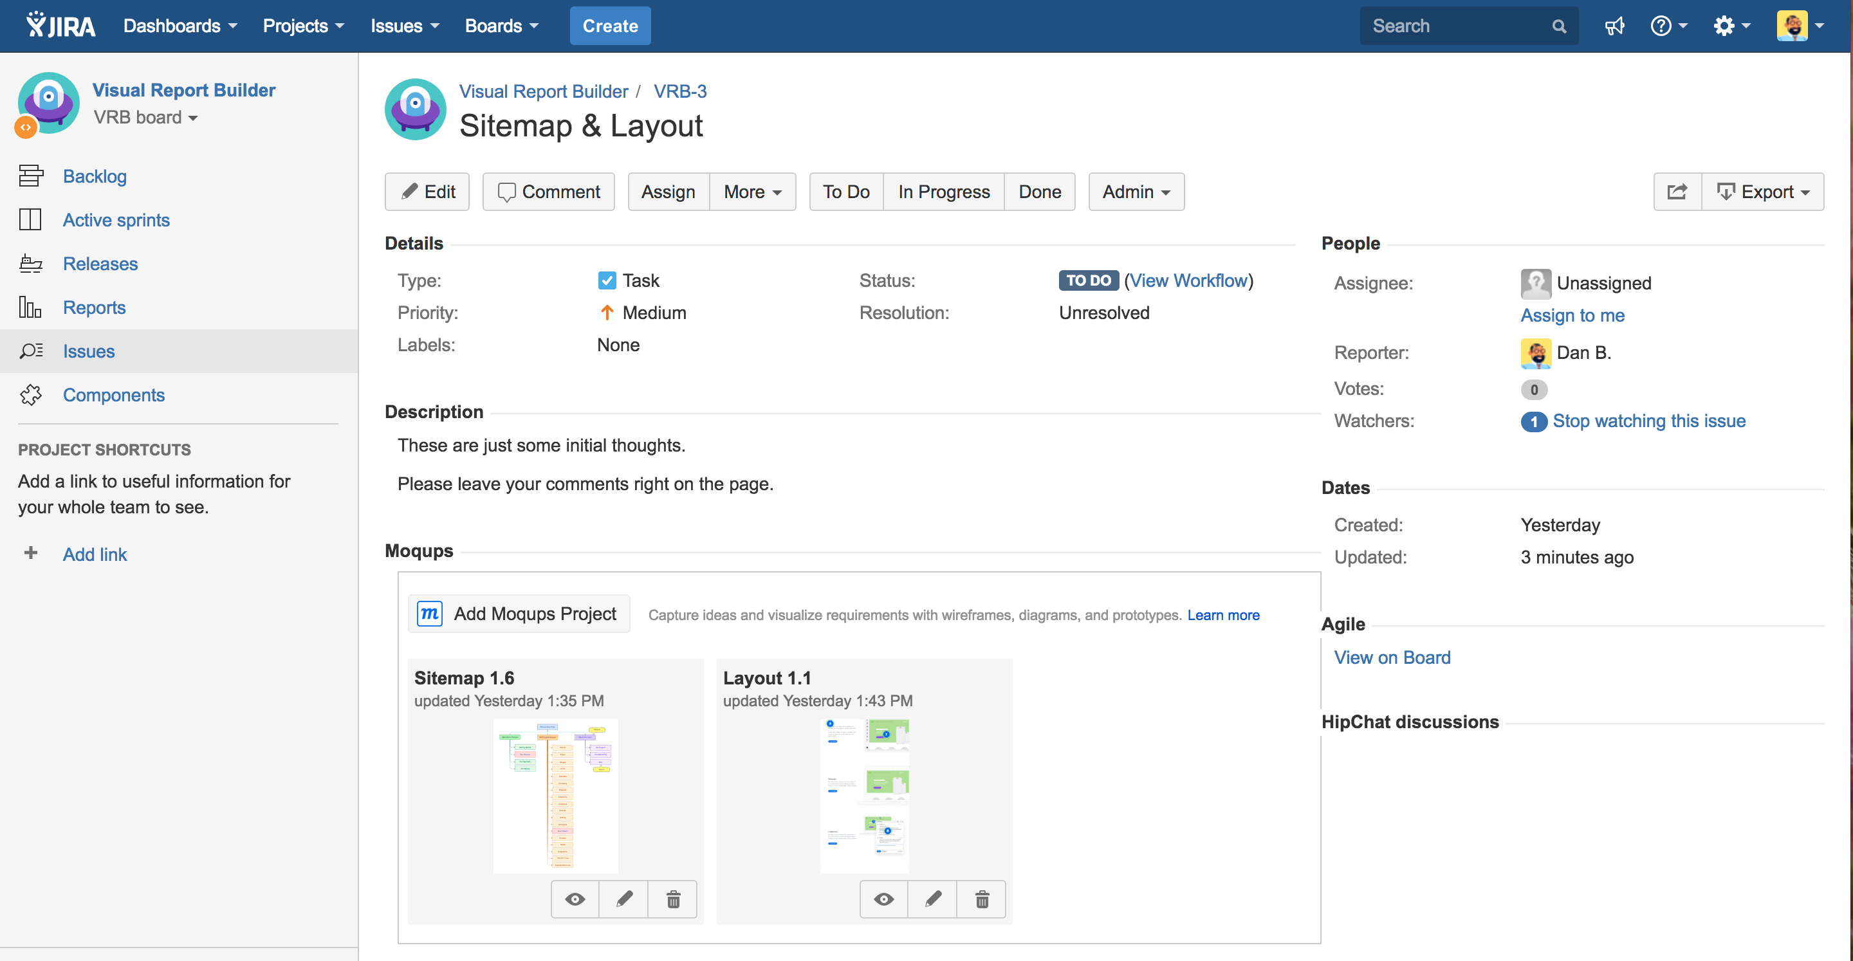
Task: Click the Unassigned assignee avatar
Action: 1535,284
